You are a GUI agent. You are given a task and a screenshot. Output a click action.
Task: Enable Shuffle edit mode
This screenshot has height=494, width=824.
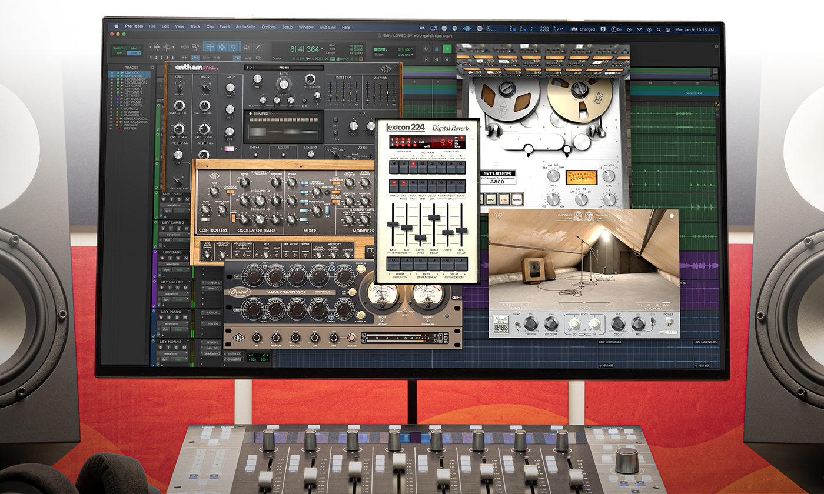coord(118,48)
